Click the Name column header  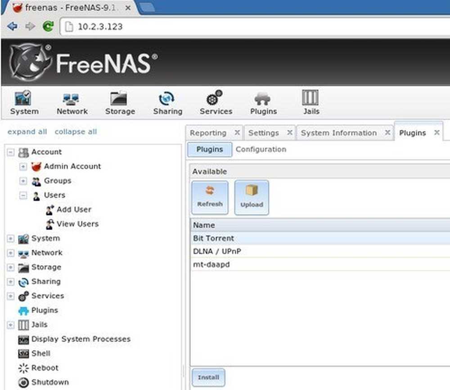[320, 225]
